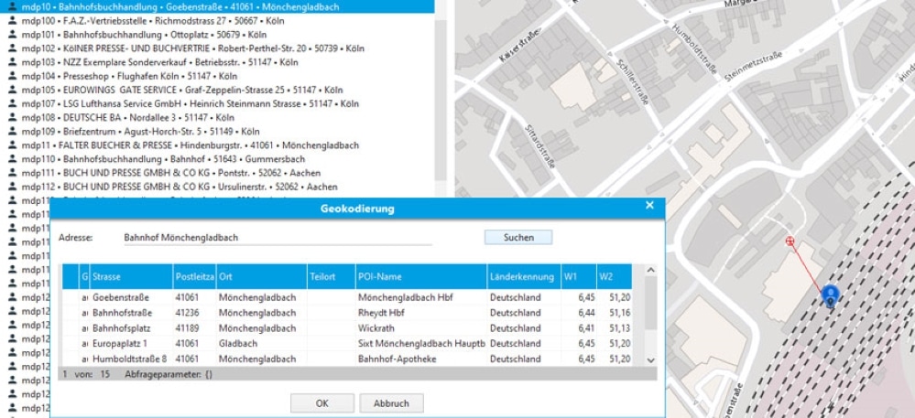Click the red crosshair marker on map
This screenshot has width=915, height=418.
point(790,241)
